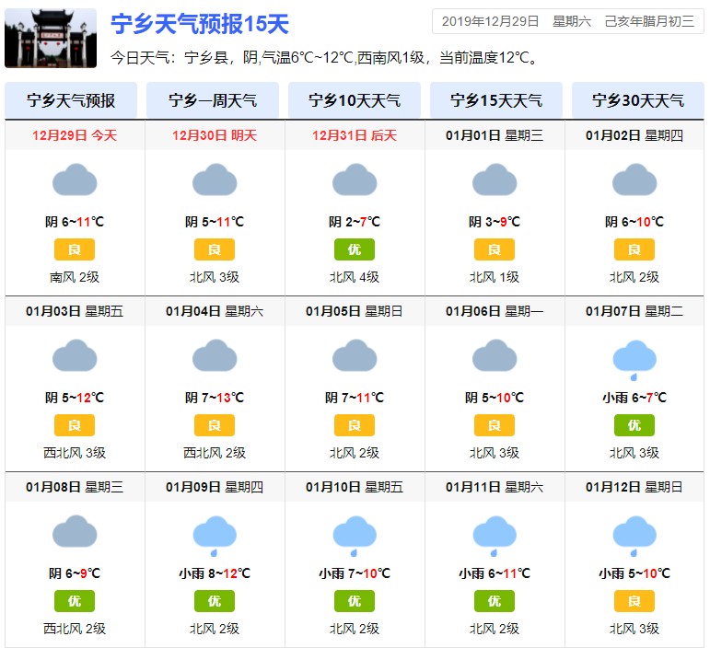Click the overcast icon for 12月30日 明天
The height and width of the screenshot is (648, 710).
pos(215,179)
